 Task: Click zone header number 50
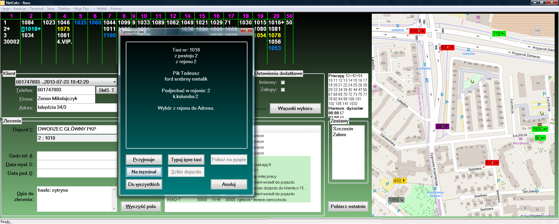289,16
